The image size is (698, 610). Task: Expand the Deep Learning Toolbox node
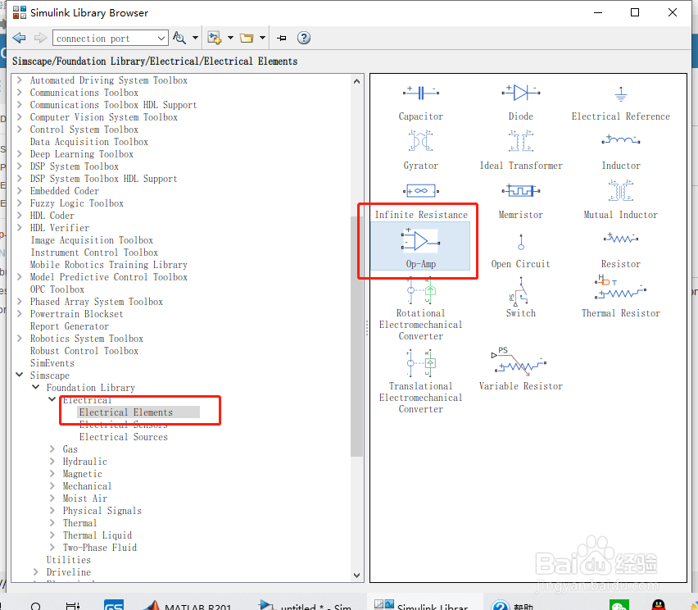[x=19, y=154]
